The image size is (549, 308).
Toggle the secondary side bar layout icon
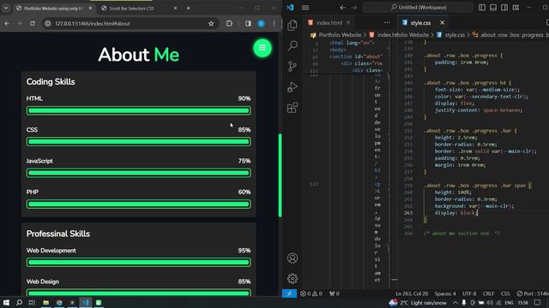504,8
